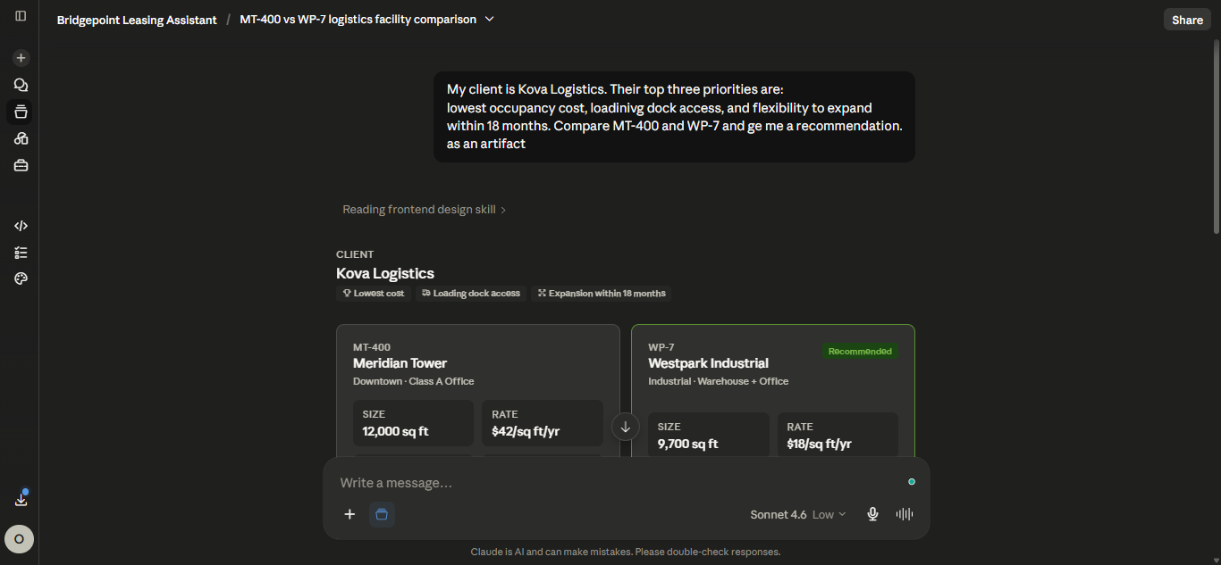Click the MT-400 rate '$42/sq ft/yr' value
This screenshot has height=565, width=1221.
pos(526,431)
